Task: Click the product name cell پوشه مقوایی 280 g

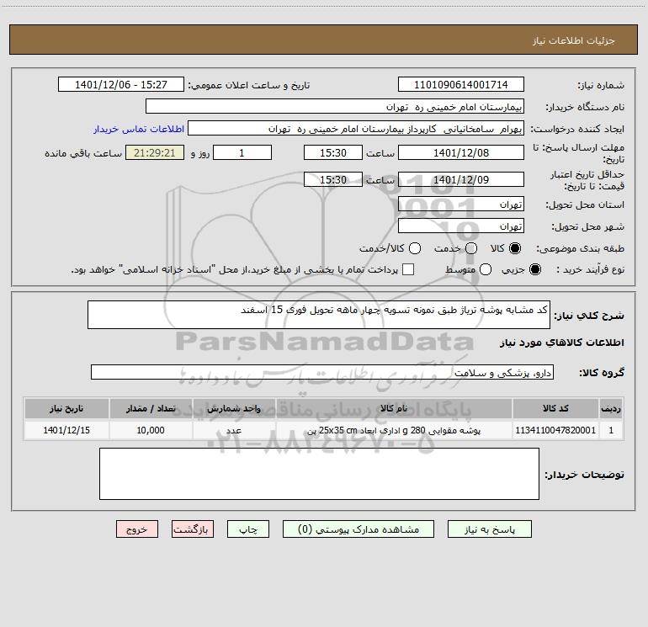Action: [394, 430]
